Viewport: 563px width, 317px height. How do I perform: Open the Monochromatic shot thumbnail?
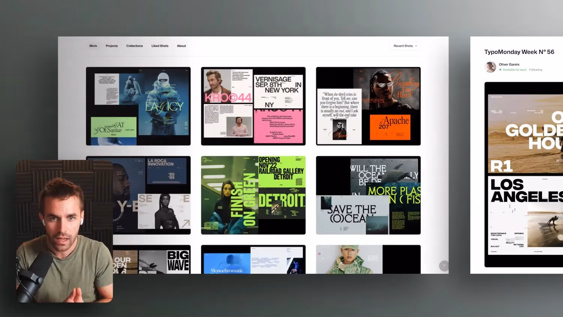pyautogui.click(x=253, y=260)
